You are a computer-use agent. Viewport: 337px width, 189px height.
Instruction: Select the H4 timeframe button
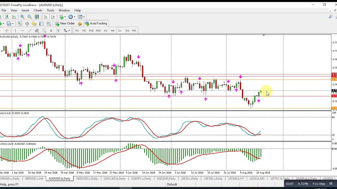112,31
